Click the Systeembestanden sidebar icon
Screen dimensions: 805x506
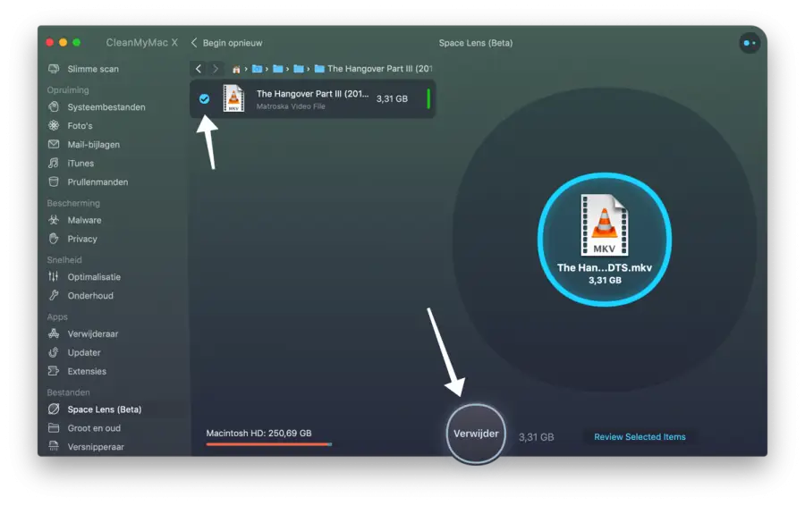pos(54,106)
